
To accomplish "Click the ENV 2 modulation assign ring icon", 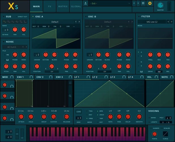I will click(x=51, y=77).
